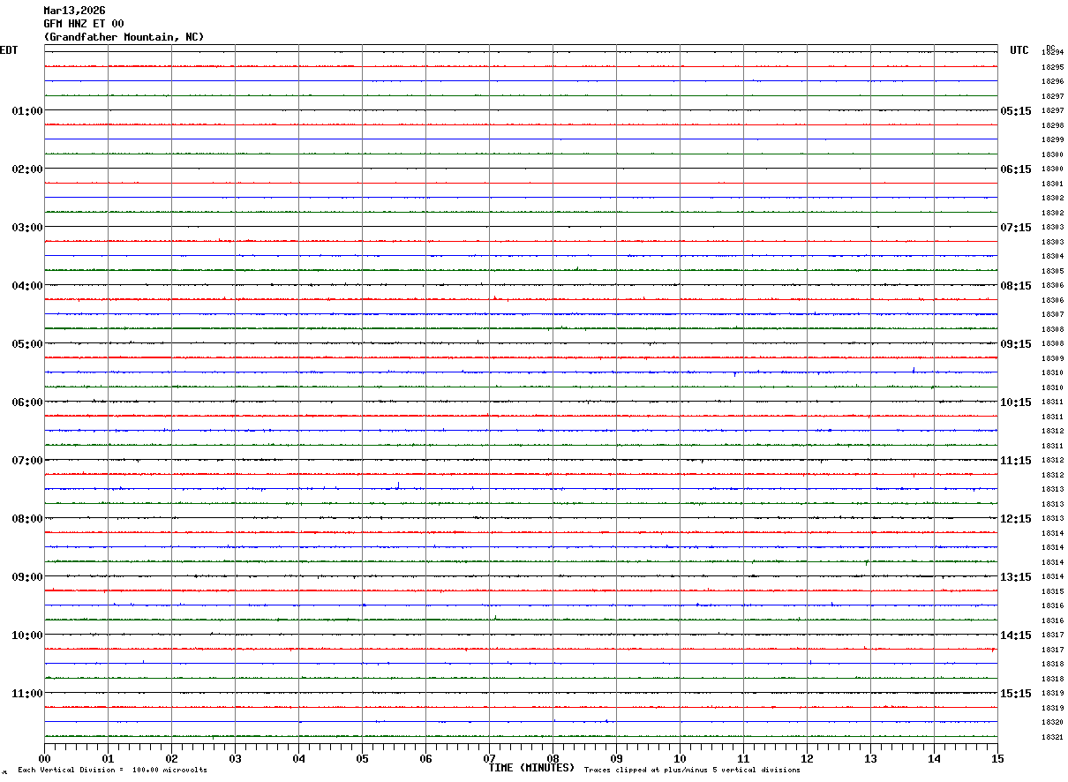This screenshot has width=1068, height=782.
Task: Click the "01:00" EDT row label
Action: pos(27,111)
